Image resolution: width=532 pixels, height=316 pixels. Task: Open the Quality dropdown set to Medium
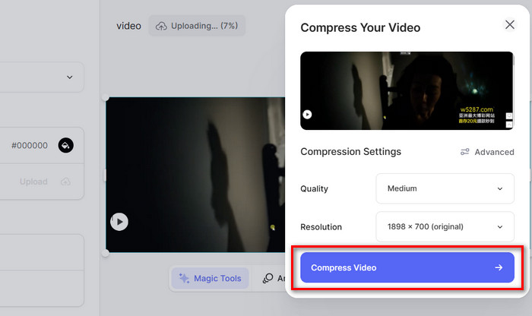point(445,188)
